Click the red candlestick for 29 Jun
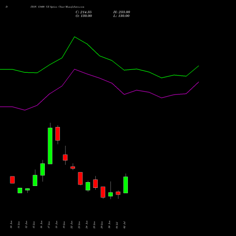 coord(103,192)
